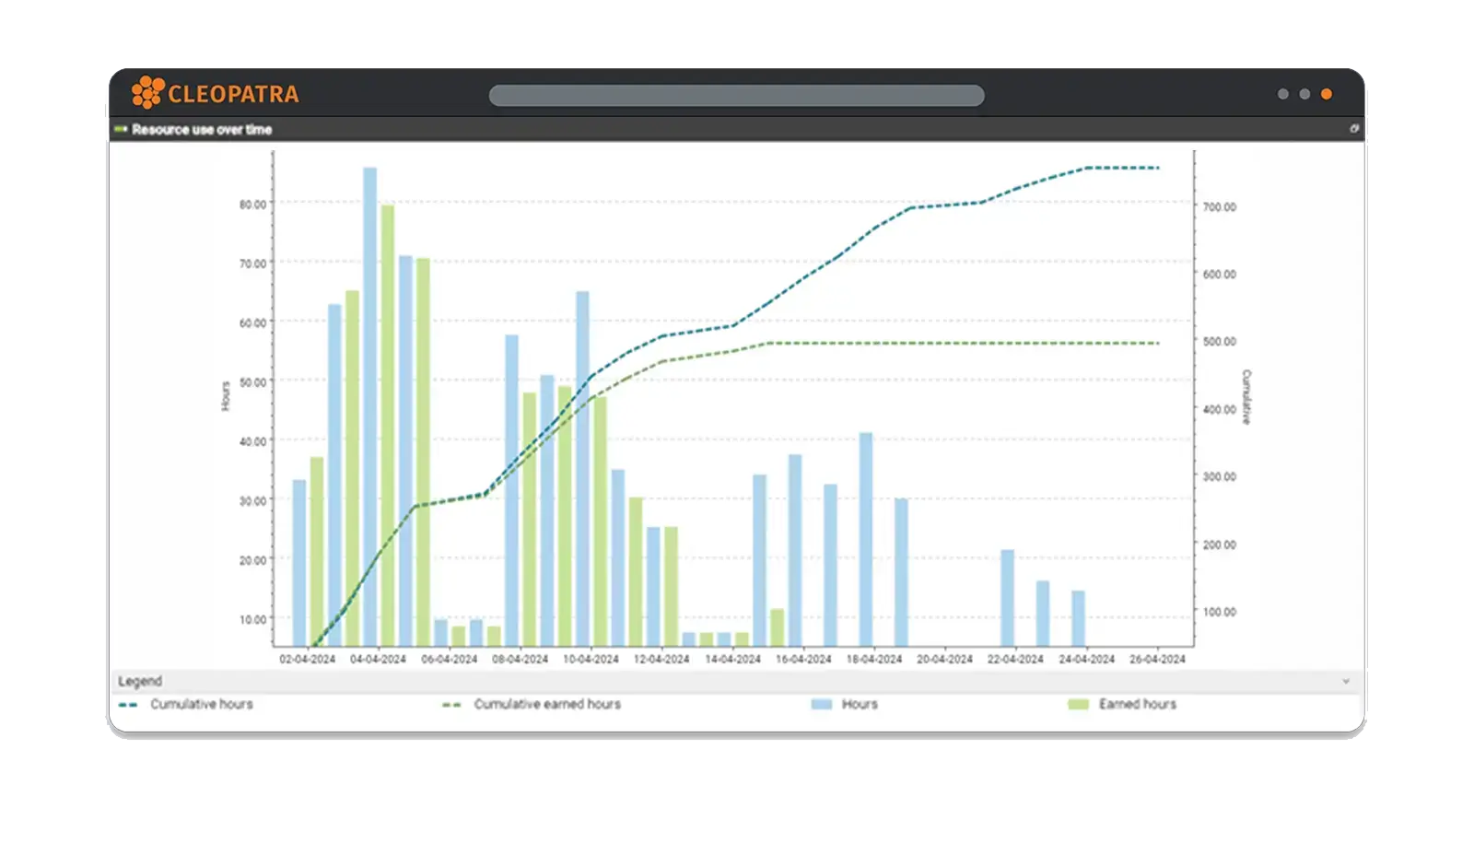The width and height of the screenshot is (1474, 855).
Task: Collapse the Legend panel with the chevron
Action: click(1346, 682)
